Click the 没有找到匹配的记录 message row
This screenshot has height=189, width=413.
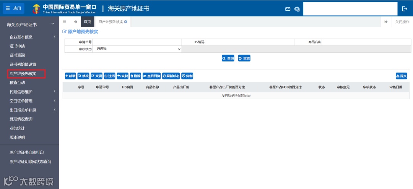tap(236, 96)
